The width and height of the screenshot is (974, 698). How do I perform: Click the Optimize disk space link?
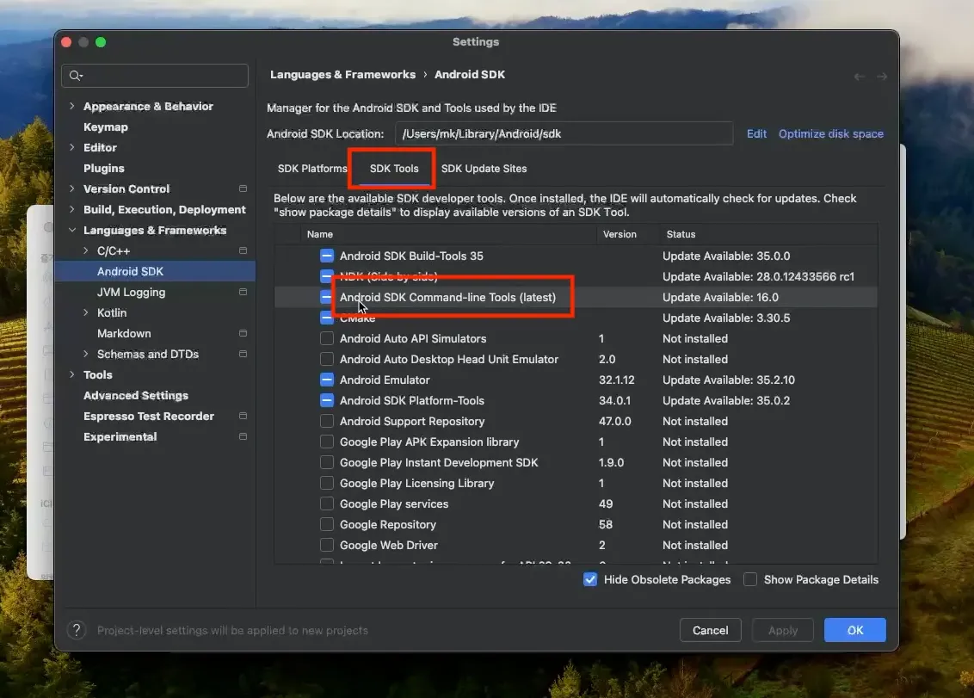click(x=830, y=133)
